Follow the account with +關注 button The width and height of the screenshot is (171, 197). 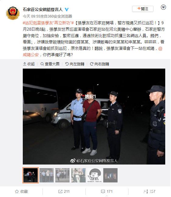143,9
